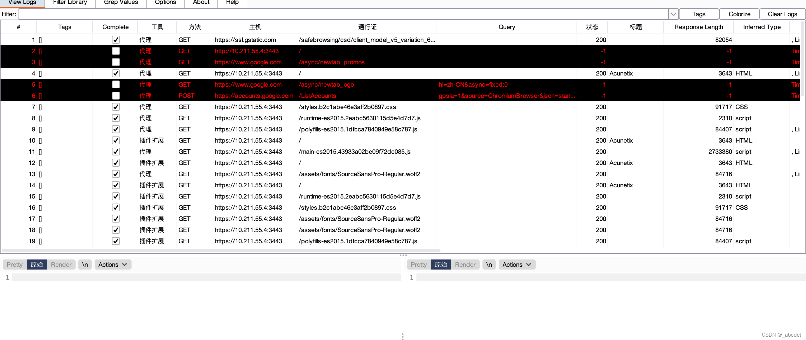Click the panel divider dots handle

[x=403, y=255]
